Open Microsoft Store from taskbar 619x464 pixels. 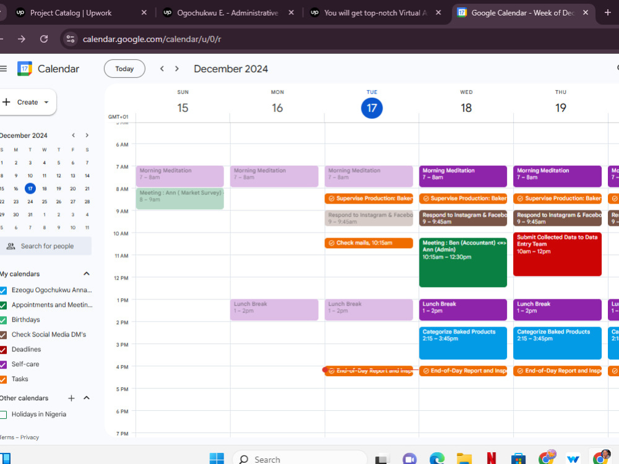tap(518, 459)
